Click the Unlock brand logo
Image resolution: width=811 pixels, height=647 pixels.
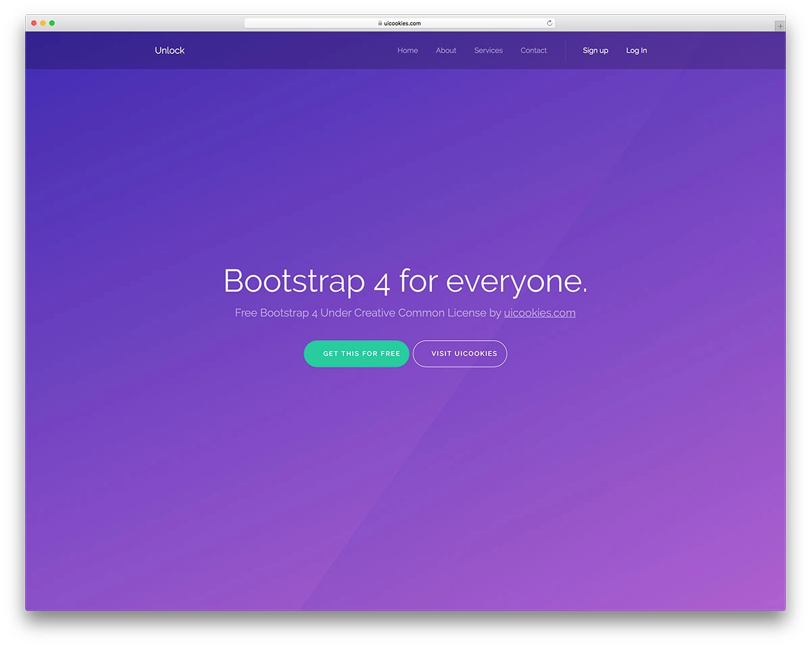tap(170, 51)
